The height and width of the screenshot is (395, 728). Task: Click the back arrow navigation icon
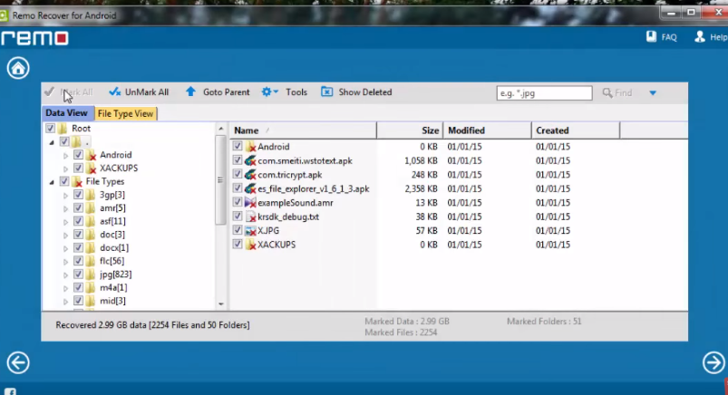18,362
